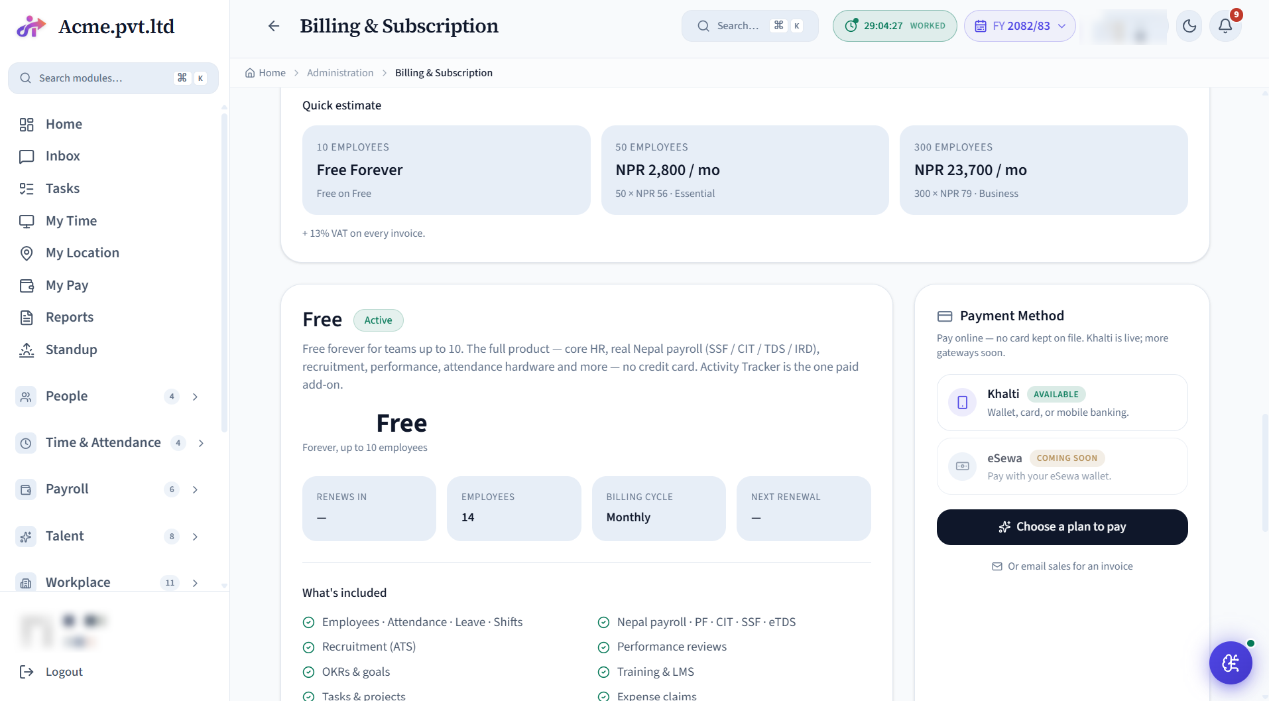
Task: Select the Khalti payment option
Action: pos(1062,403)
